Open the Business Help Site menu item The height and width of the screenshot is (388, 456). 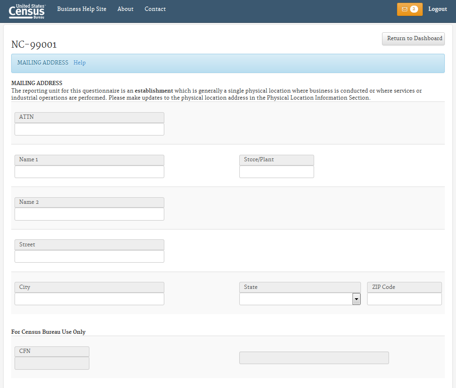pos(81,9)
